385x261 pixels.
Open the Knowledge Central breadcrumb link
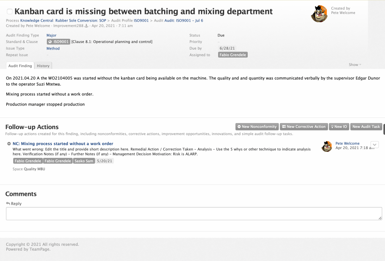tap(37, 20)
